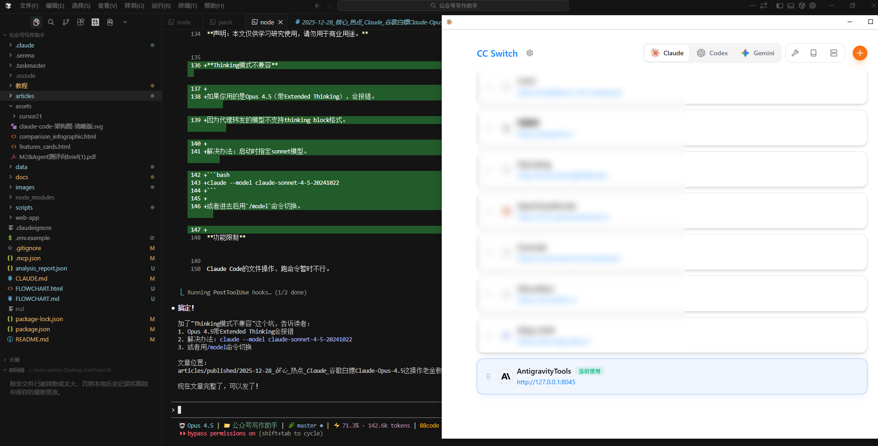This screenshot has height=446, width=878.
Task: Click the settings gear next to CC Switch
Action: (x=530, y=53)
